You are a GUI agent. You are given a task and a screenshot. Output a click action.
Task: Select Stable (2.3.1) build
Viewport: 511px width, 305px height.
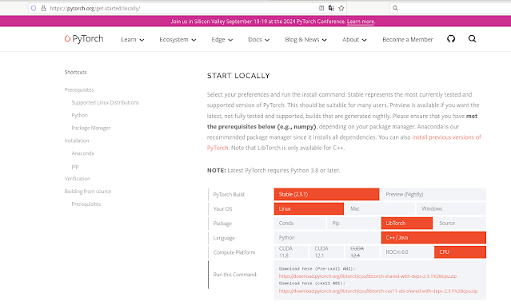click(x=326, y=194)
